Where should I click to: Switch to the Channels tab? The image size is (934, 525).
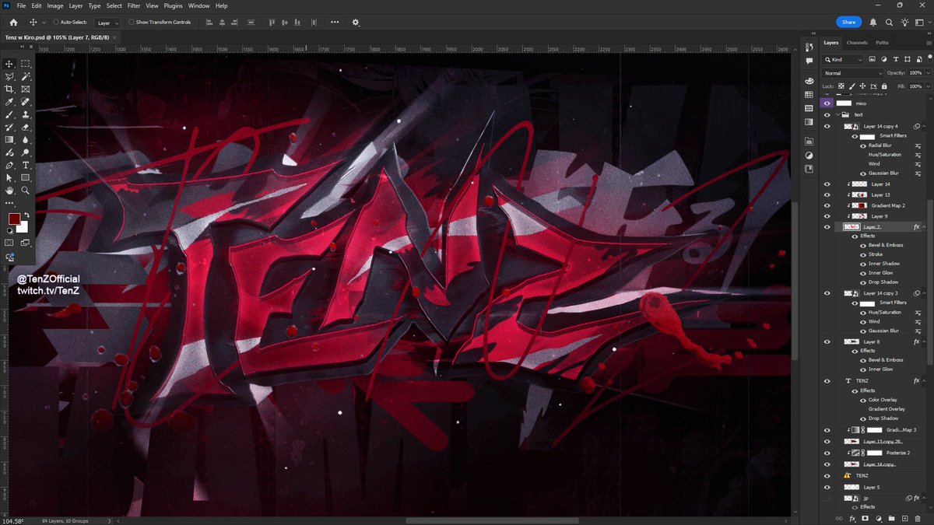coord(857,43)
